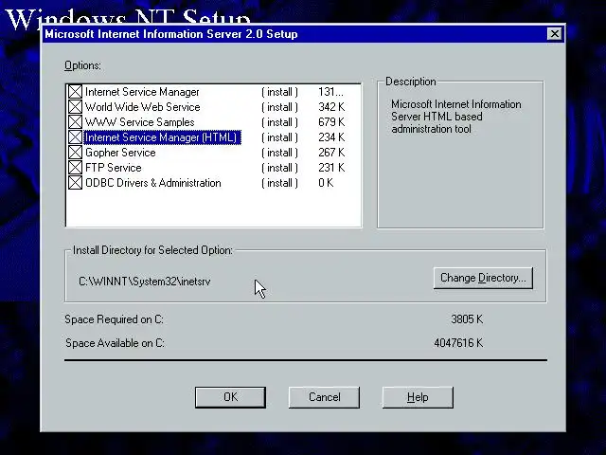The height and width of the screenshot is (455, 606).
Task: Click the 342 K size value
Action: click(x=331, y=107)
